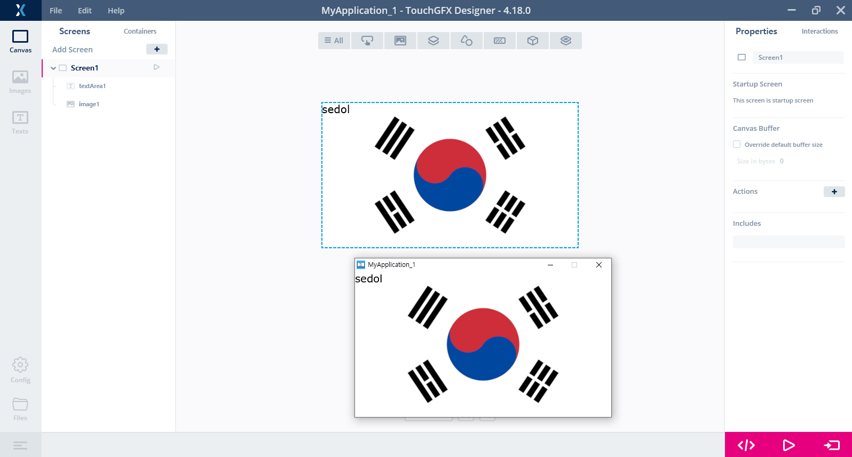
Task: Click the Add Screen label
Action: 73,50
